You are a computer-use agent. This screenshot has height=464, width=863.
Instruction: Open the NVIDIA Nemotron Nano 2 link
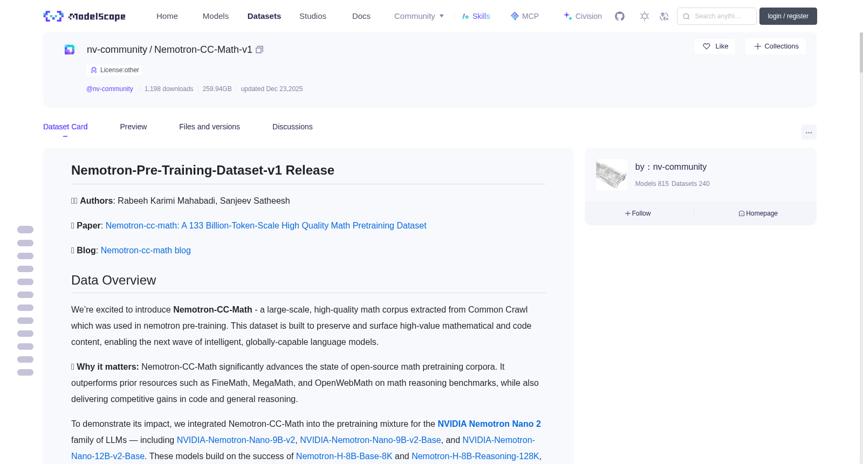click(x=489, y=424)
